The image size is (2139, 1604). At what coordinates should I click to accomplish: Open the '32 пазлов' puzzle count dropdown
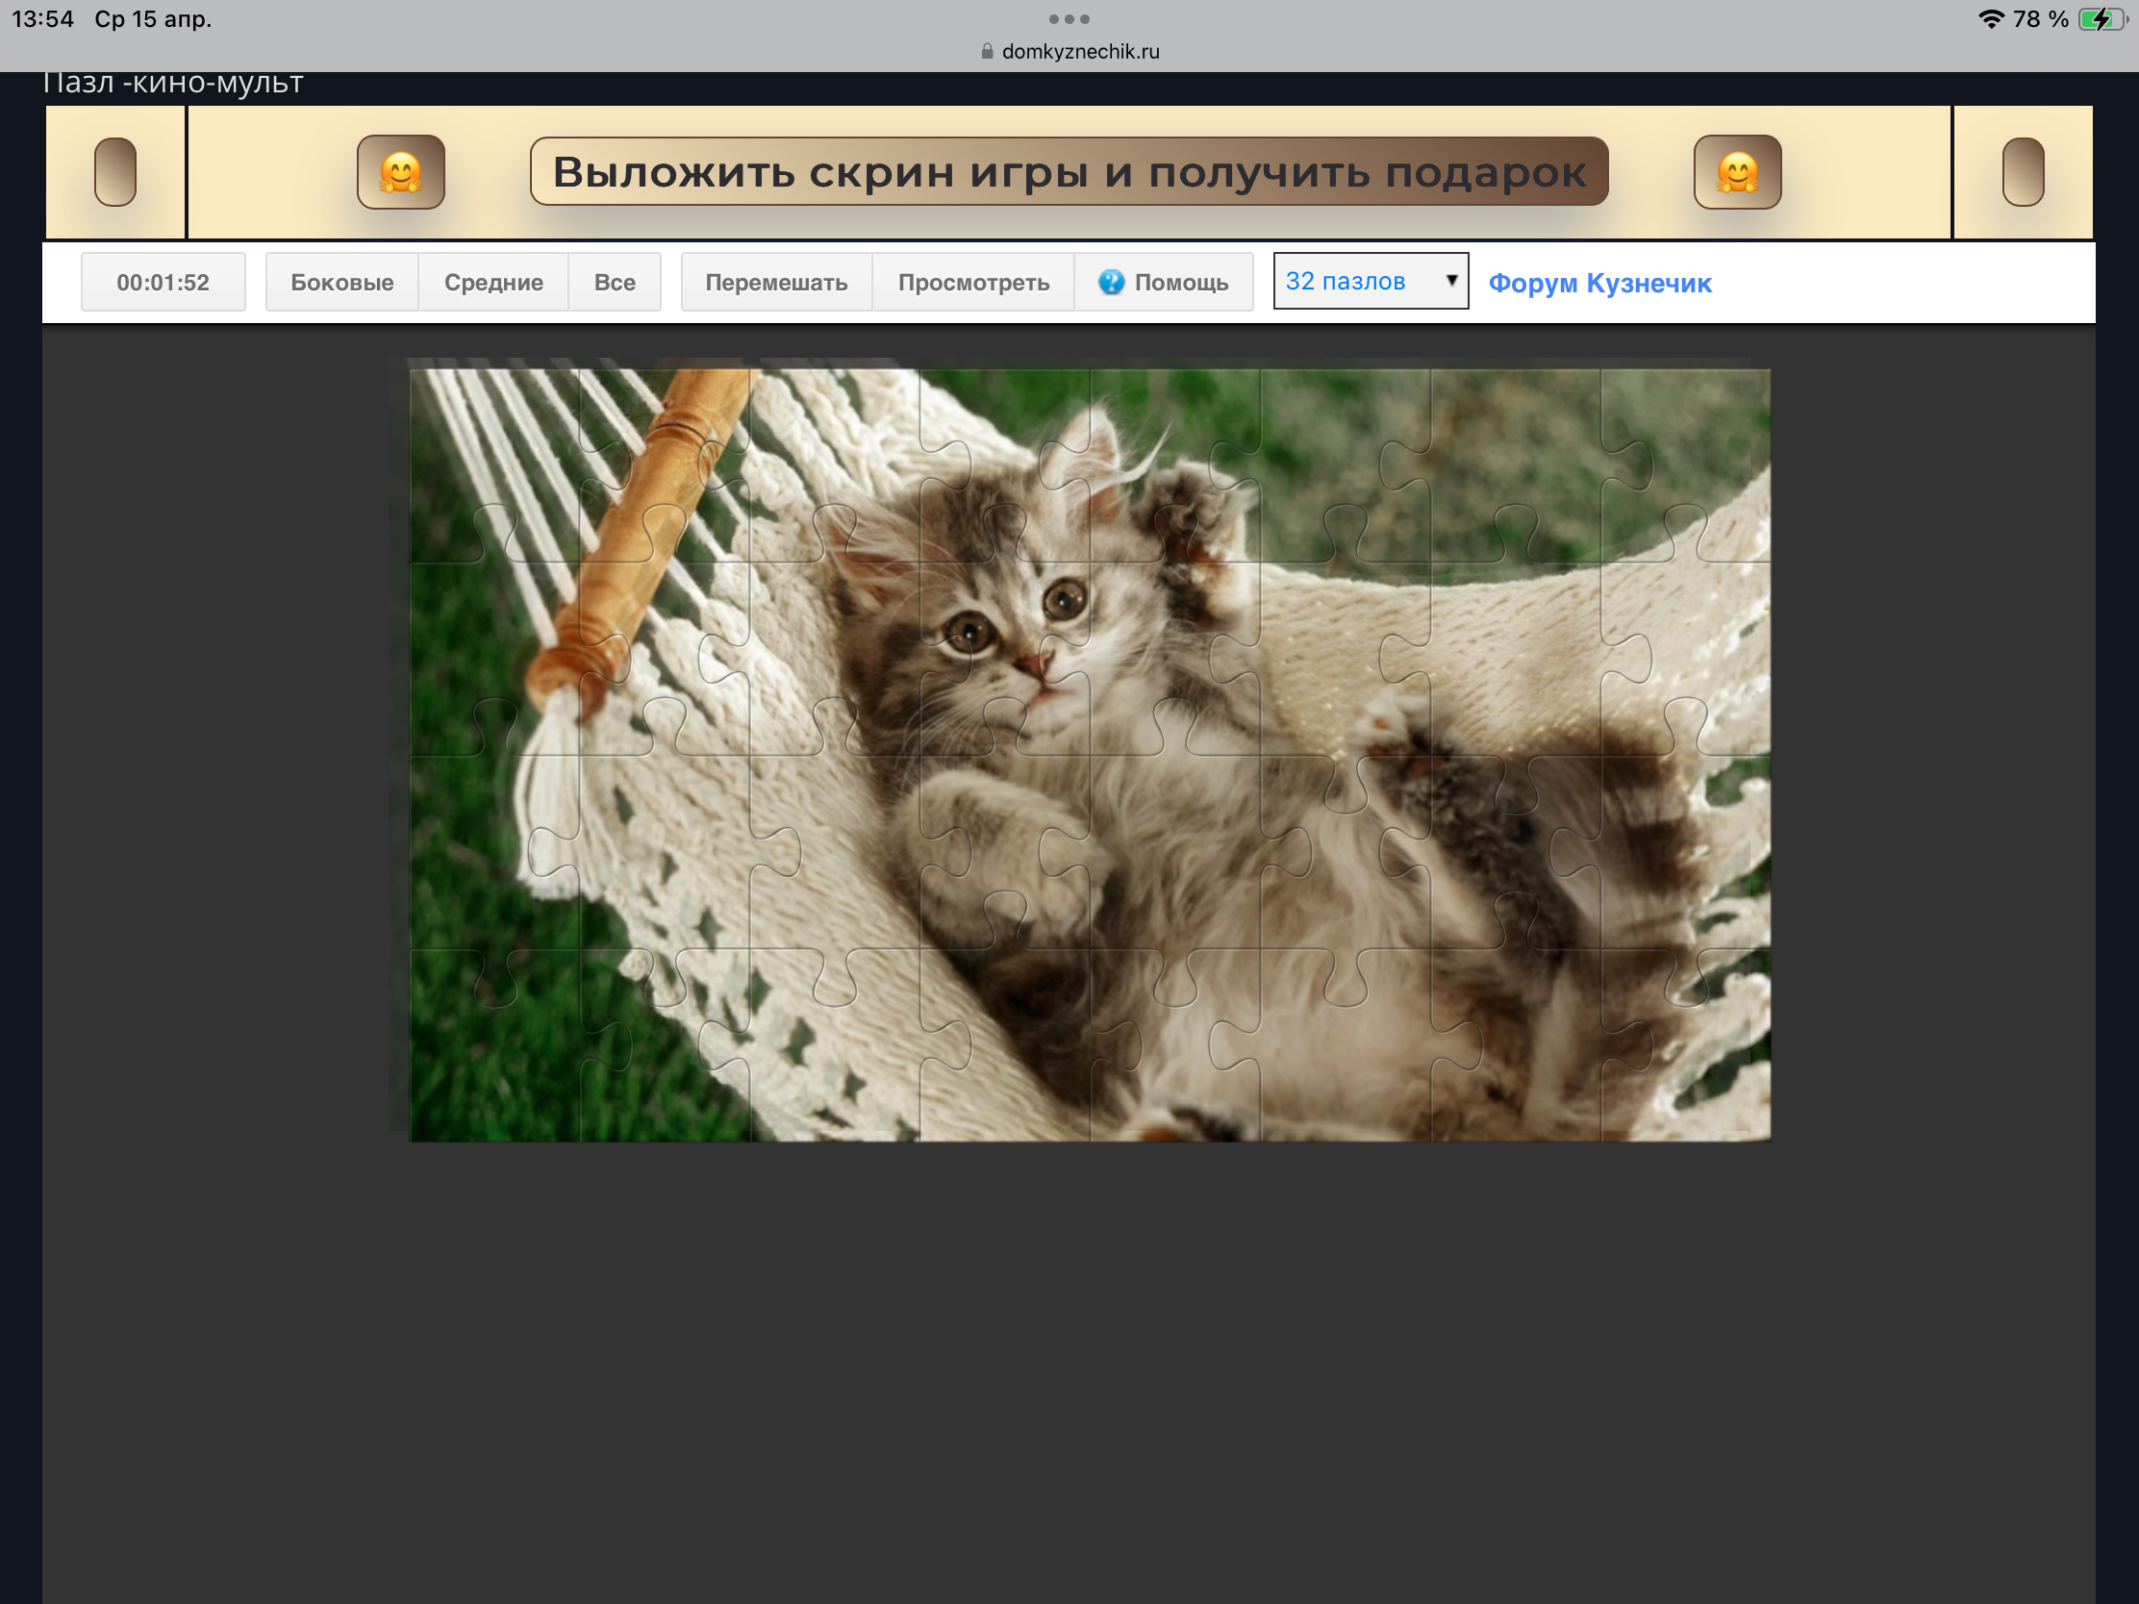click(x=1370, y=282)
